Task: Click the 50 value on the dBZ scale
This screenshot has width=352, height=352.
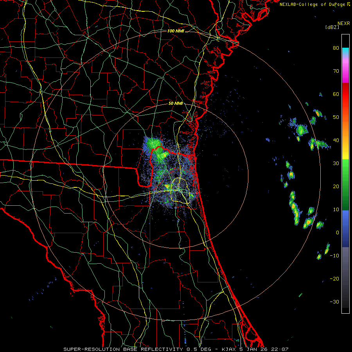Action: pyautogui.click(x=336, y=117)
